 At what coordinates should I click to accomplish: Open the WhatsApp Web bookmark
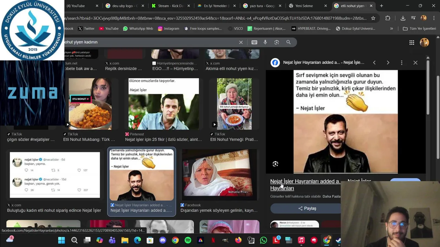tap(138, 28)
